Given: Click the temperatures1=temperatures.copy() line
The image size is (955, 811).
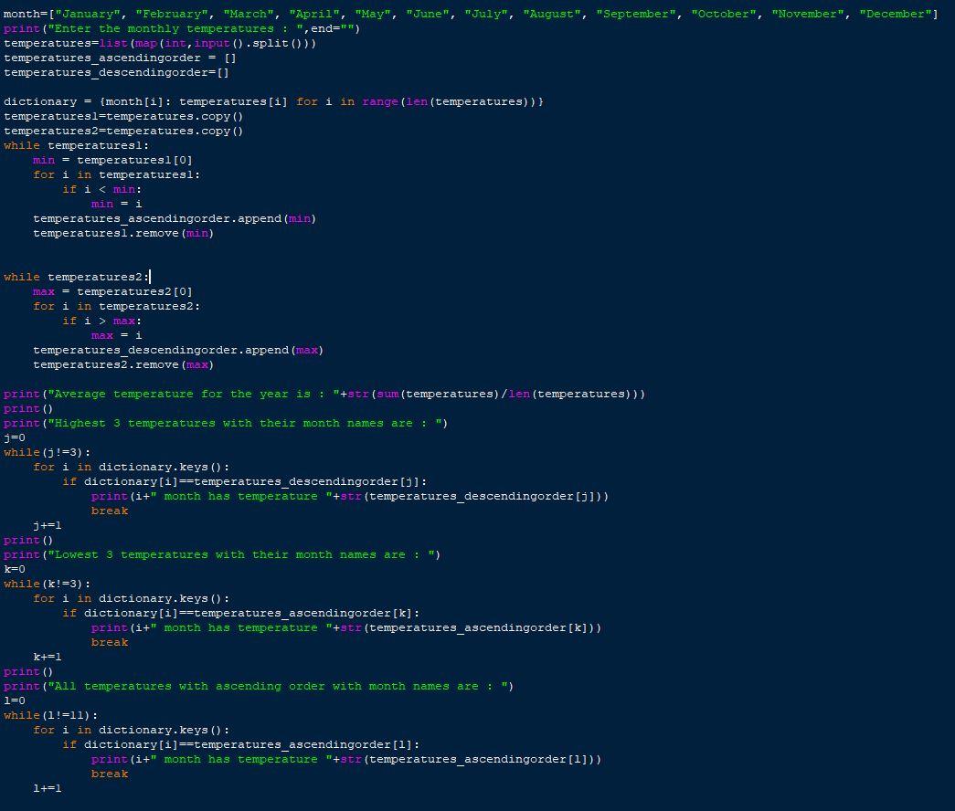Looking at the screenshot, I should [123, 116].
